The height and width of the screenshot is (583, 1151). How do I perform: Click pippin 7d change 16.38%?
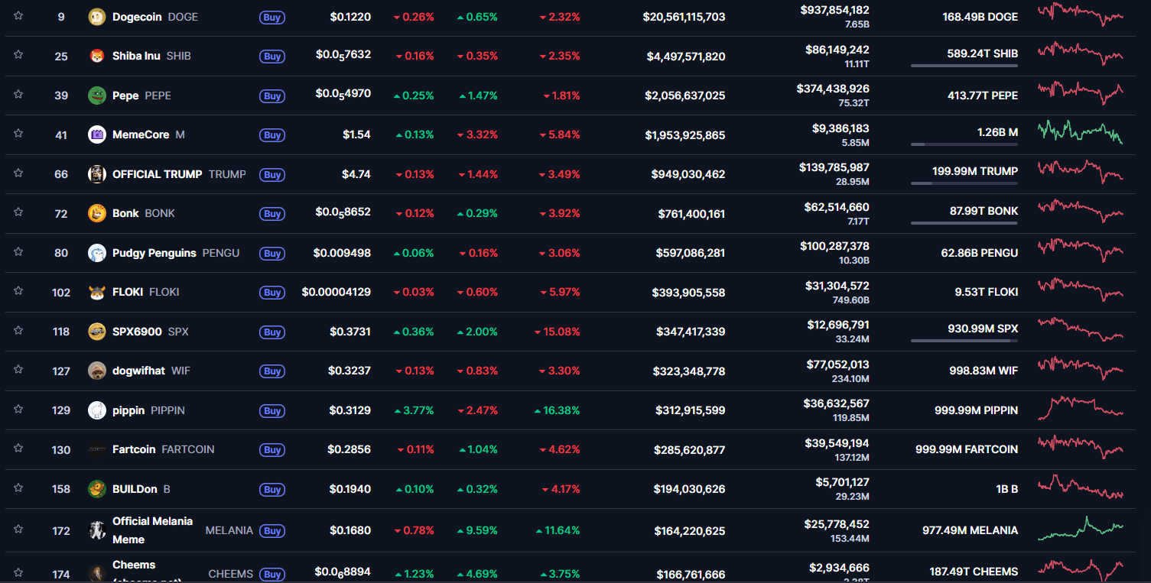coord(557,410)
